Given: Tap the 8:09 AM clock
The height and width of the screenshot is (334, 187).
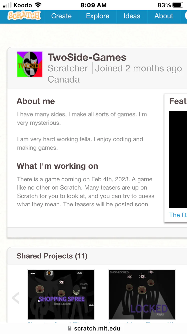Looking at the screenshot, I should pos(93,5).
